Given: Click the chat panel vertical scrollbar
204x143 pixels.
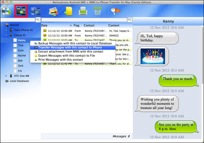Looking at the screenshot, I should pos(202,55).
